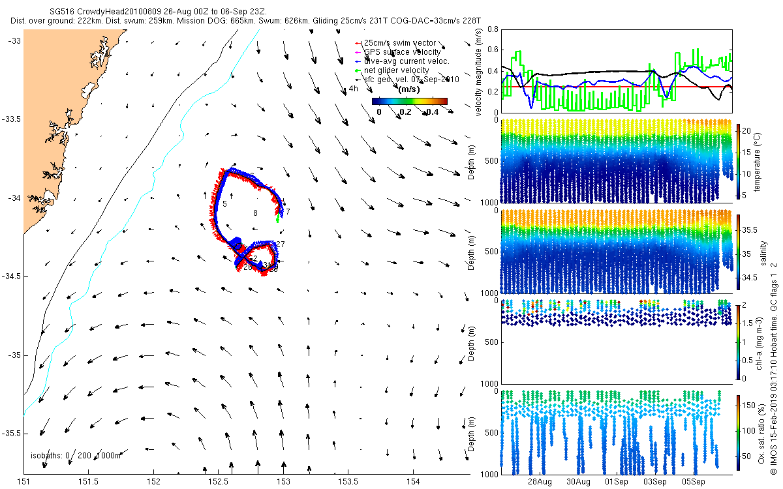The image size is (783, 489).
Task: Click the 'GPS surface velocity' legend entry
Action: pyautogui.click(x=401, y=52)
